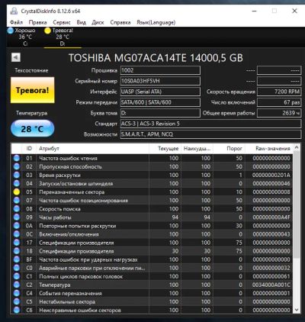Click the SMART list scroll up arrow

coord(297,147)
